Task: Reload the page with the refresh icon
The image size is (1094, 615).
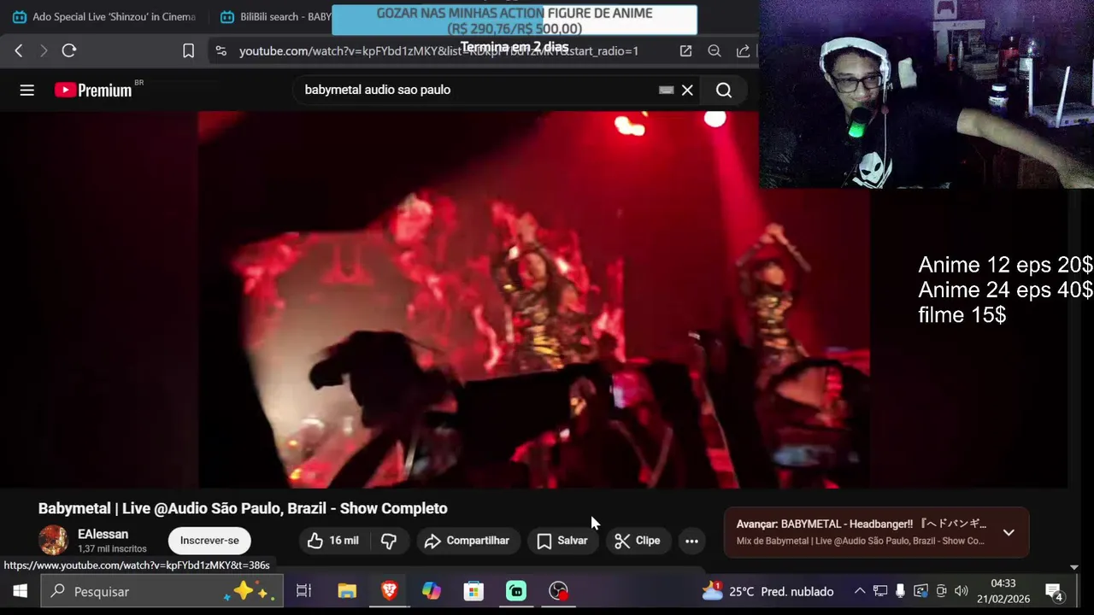Action: click(x=69, y=51)
